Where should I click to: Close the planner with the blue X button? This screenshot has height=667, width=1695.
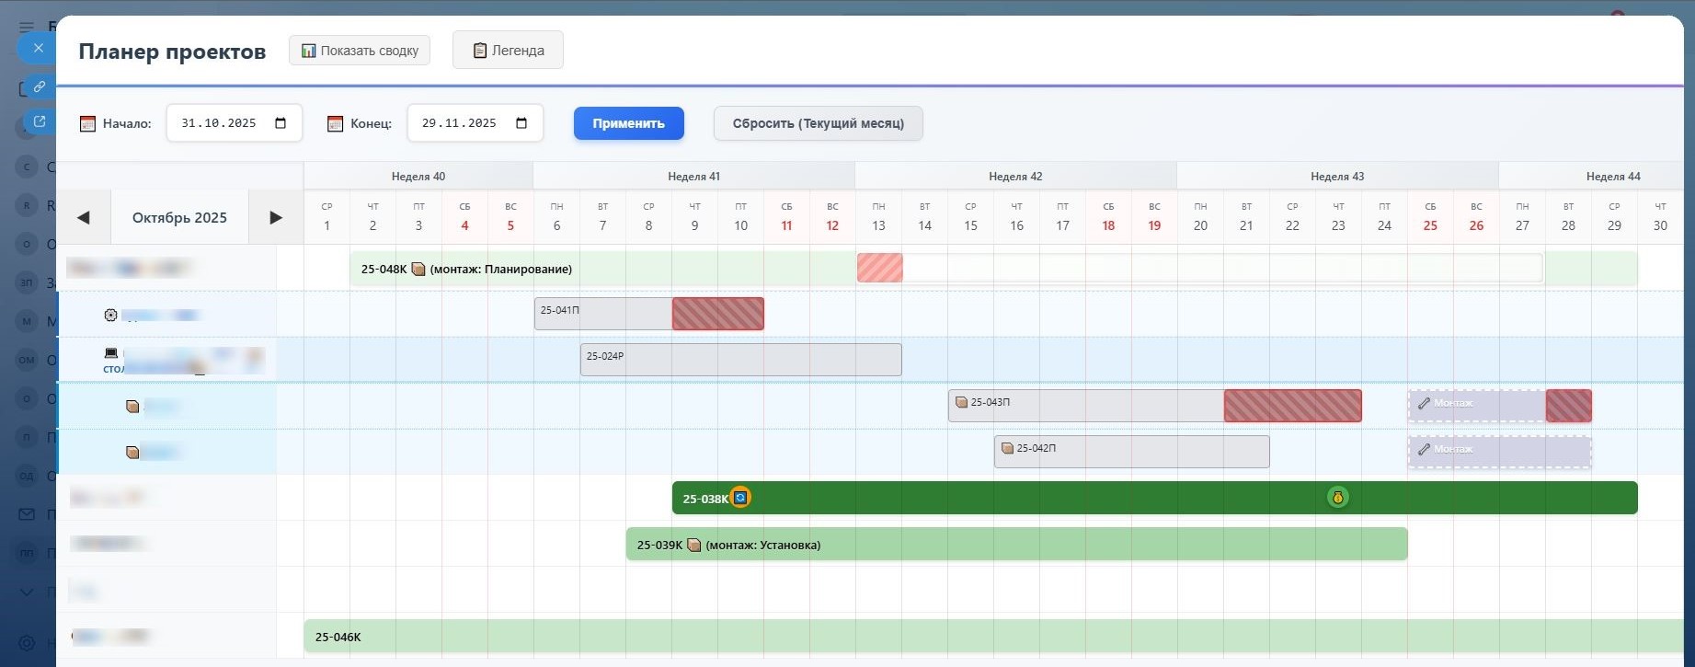[x=38, y=48]
